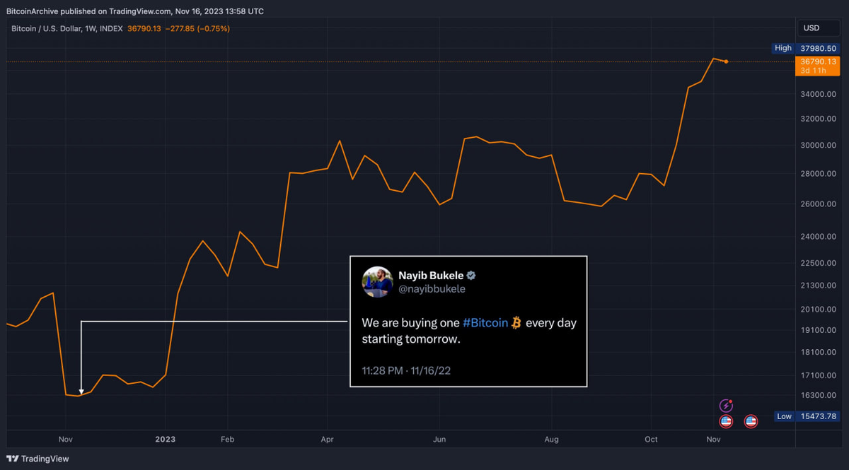Image resolution: width=849 pixels, height=470 pixels.
Task: Click the Aug label on the time axis
Action: [551, 439]
